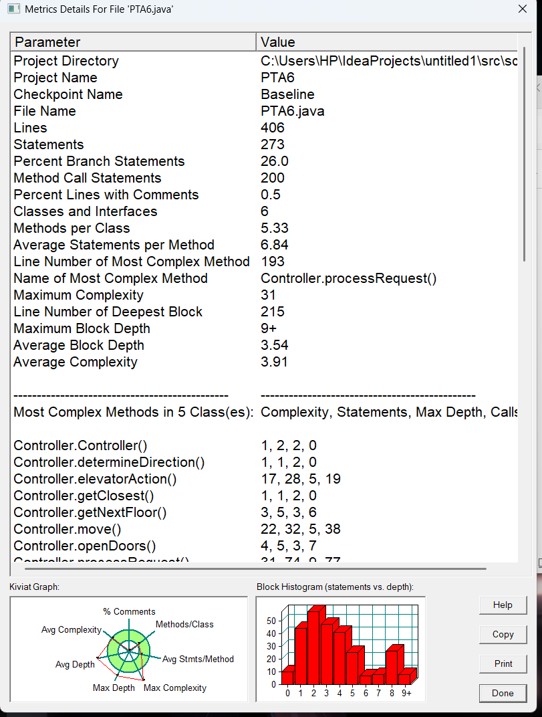
Task: Select the Lines parameter row
Action: click(x=264, y=128)
